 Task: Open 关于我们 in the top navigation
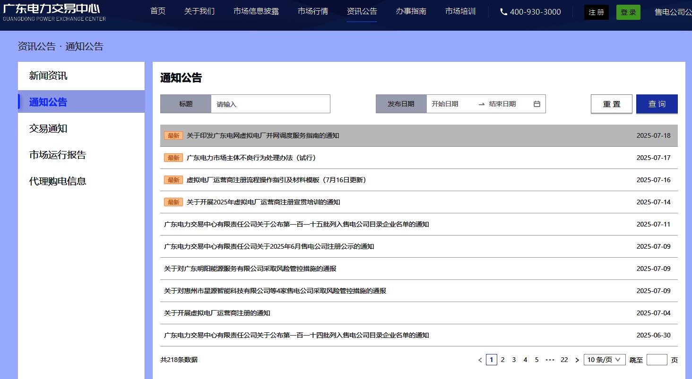point(199,11)
